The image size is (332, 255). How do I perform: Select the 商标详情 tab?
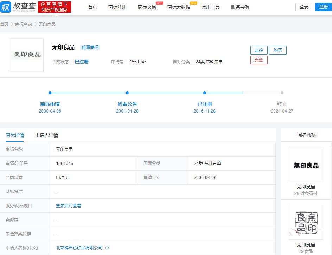[14, 135]
